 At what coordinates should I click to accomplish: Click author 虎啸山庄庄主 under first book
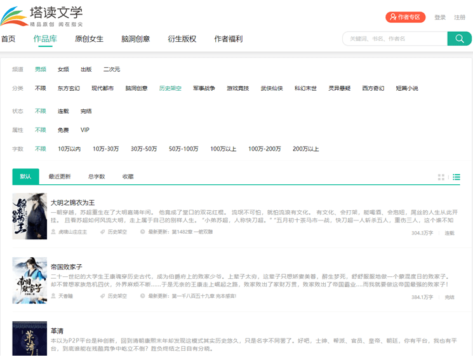72,233
